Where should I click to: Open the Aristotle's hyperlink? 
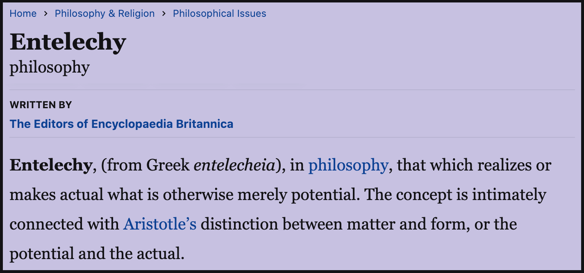(159, 224)
